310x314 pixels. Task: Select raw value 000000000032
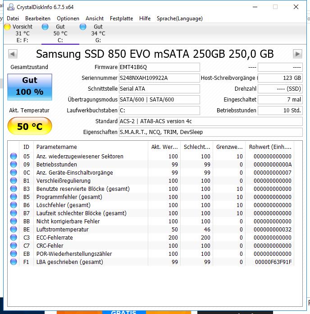[273, 229]
